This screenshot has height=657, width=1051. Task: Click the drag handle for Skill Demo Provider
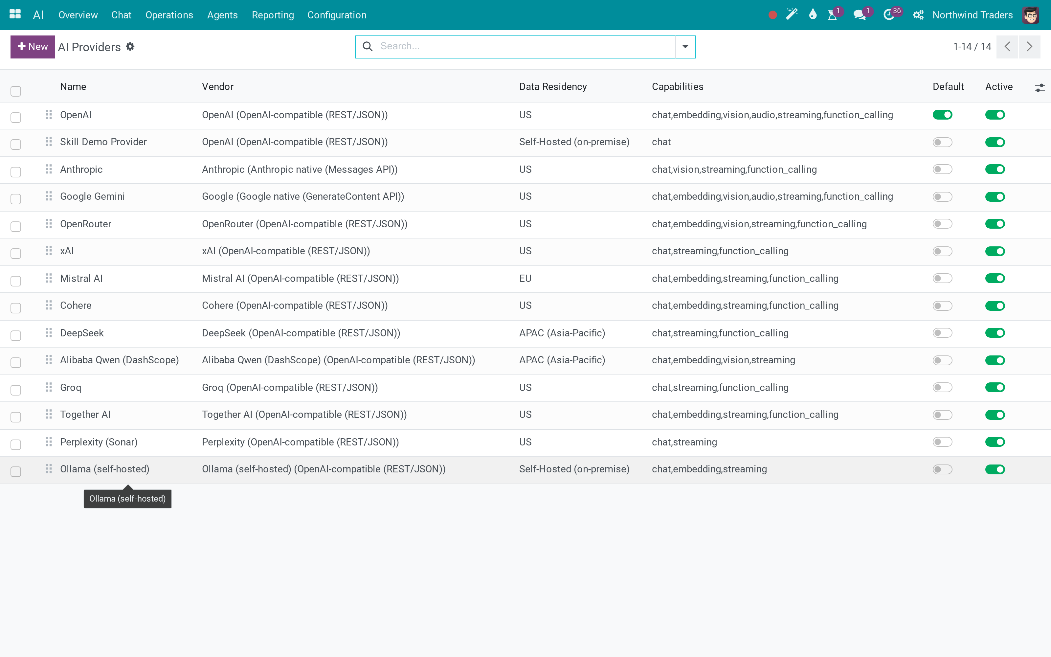click(49, 142)
